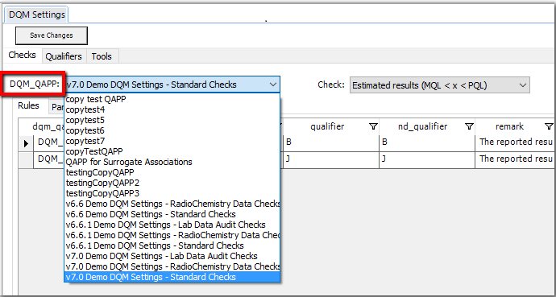
Task: Click the Save Changes button
Action: tap(52, 35)
